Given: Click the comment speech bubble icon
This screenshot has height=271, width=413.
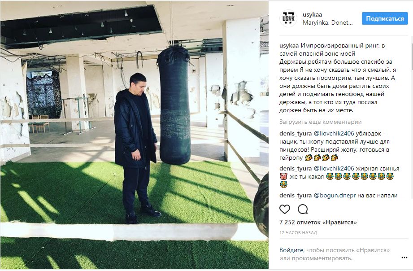Looking at the screenshot, I should [303, 210].
